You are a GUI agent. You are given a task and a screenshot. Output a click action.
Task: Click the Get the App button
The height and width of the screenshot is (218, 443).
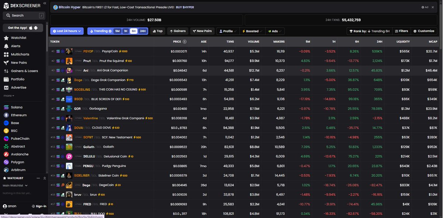tap(23, 28)
